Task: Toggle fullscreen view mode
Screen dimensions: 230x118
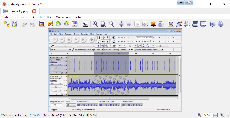Action: point(171,24)
